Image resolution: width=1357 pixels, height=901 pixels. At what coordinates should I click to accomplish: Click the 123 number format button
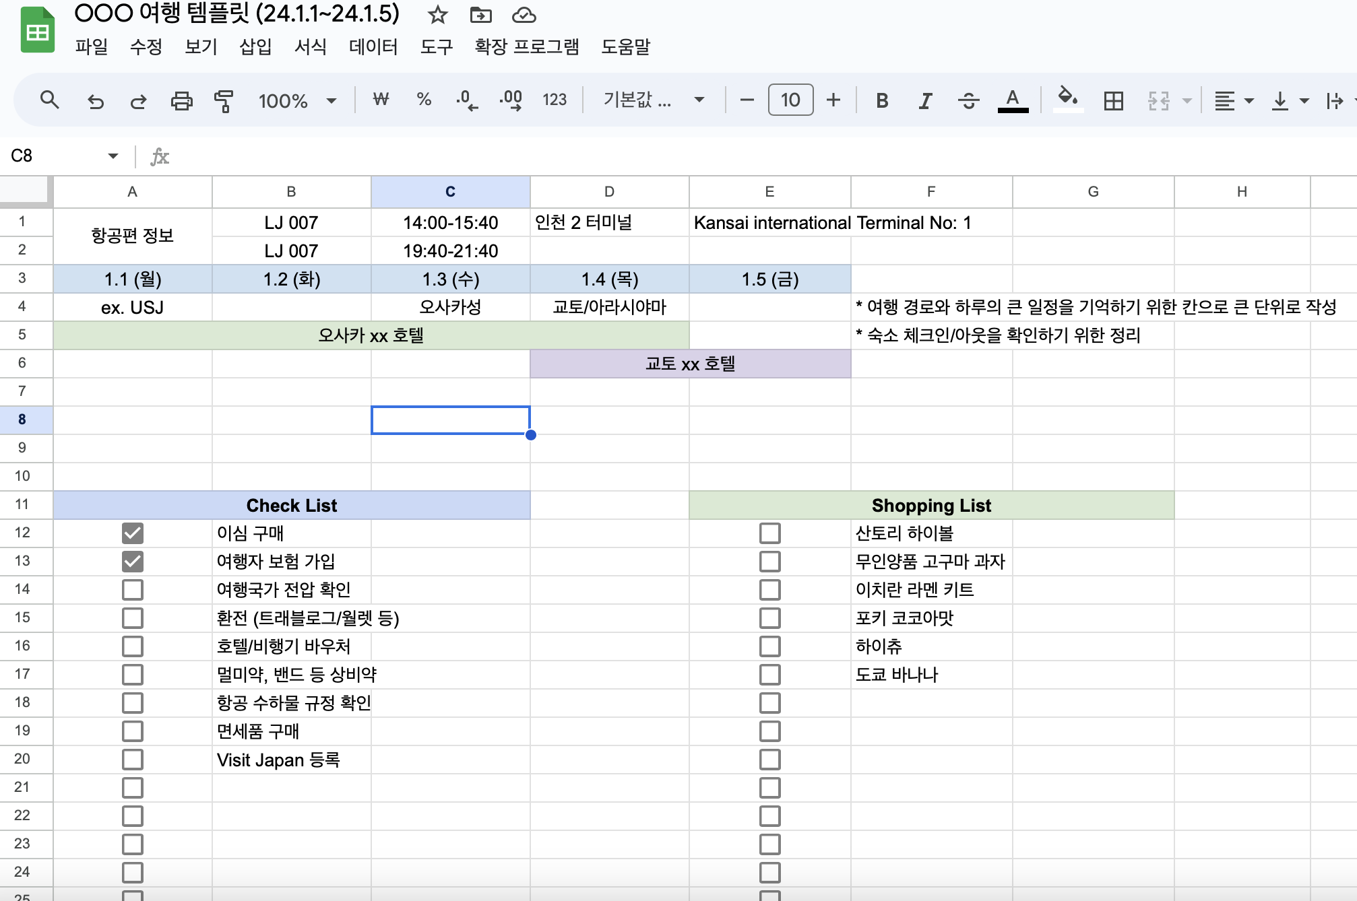click(x=555, y=100)
